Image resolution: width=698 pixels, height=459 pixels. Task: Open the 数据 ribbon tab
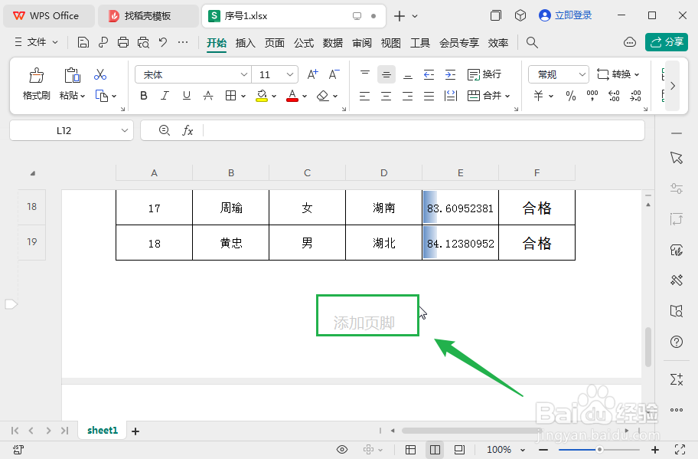point(333,44)
